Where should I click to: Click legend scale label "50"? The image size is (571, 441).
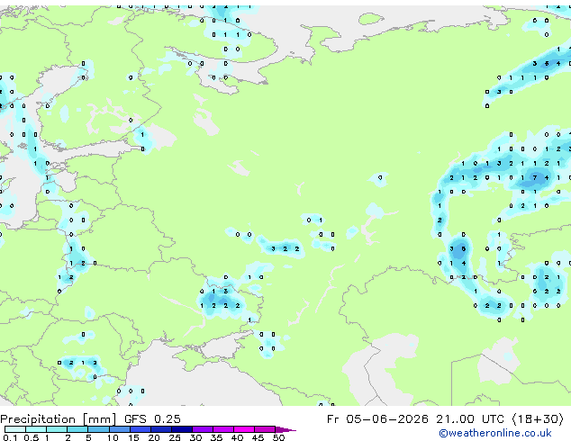tap(278, 437)
